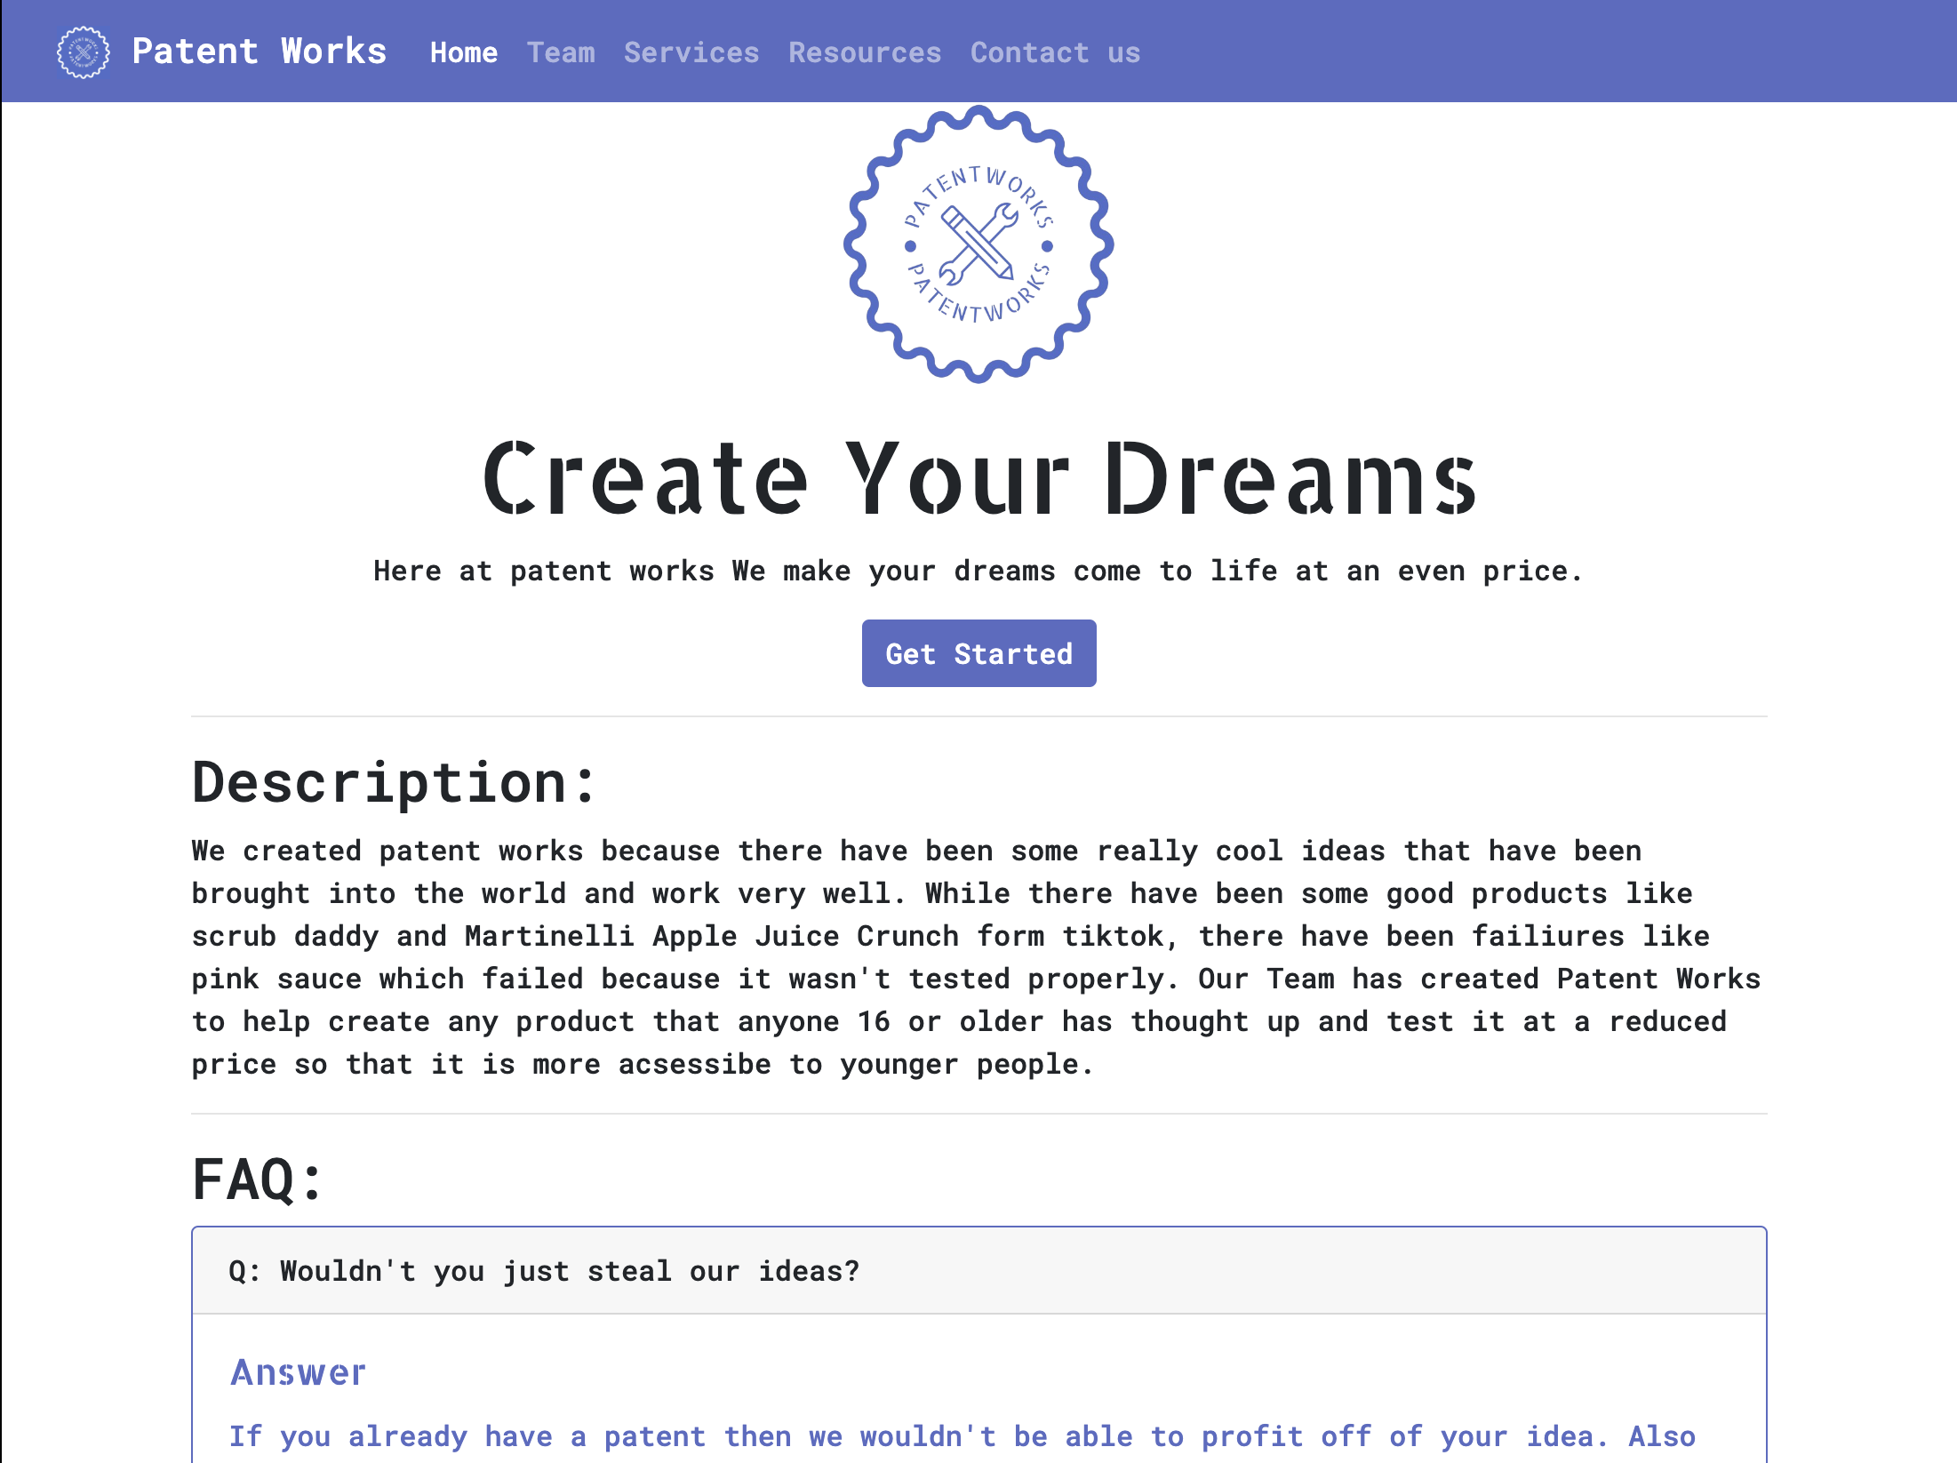Select the Services navigation tab

coord(691,52)
